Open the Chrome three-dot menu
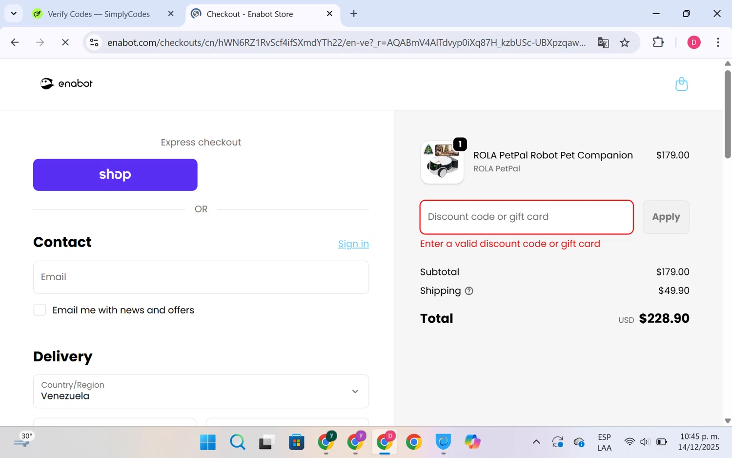Image resolution: width=732 pixels, height=458 pixels. (x=718, y=42)
